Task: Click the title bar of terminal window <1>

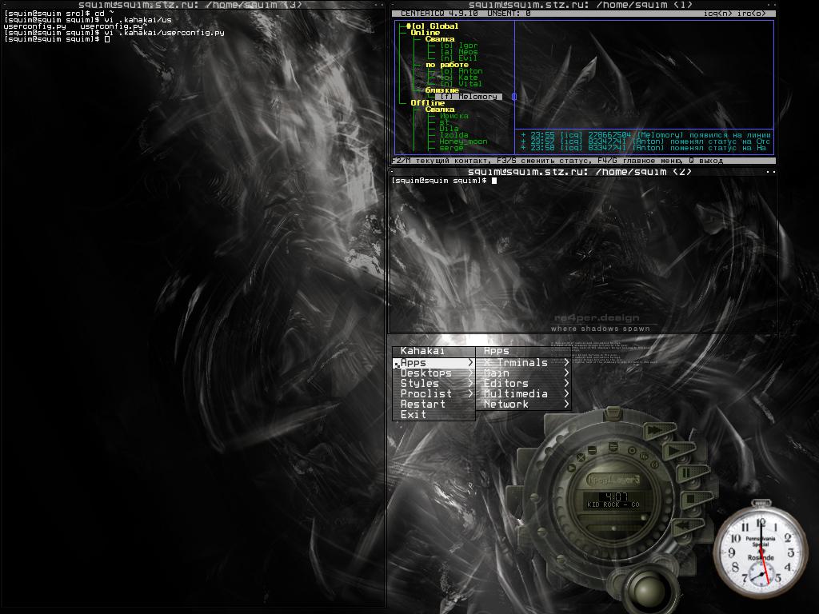Action: click(x=582, y=5)
